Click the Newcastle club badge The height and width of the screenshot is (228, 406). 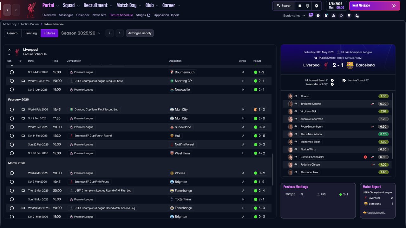172,90
